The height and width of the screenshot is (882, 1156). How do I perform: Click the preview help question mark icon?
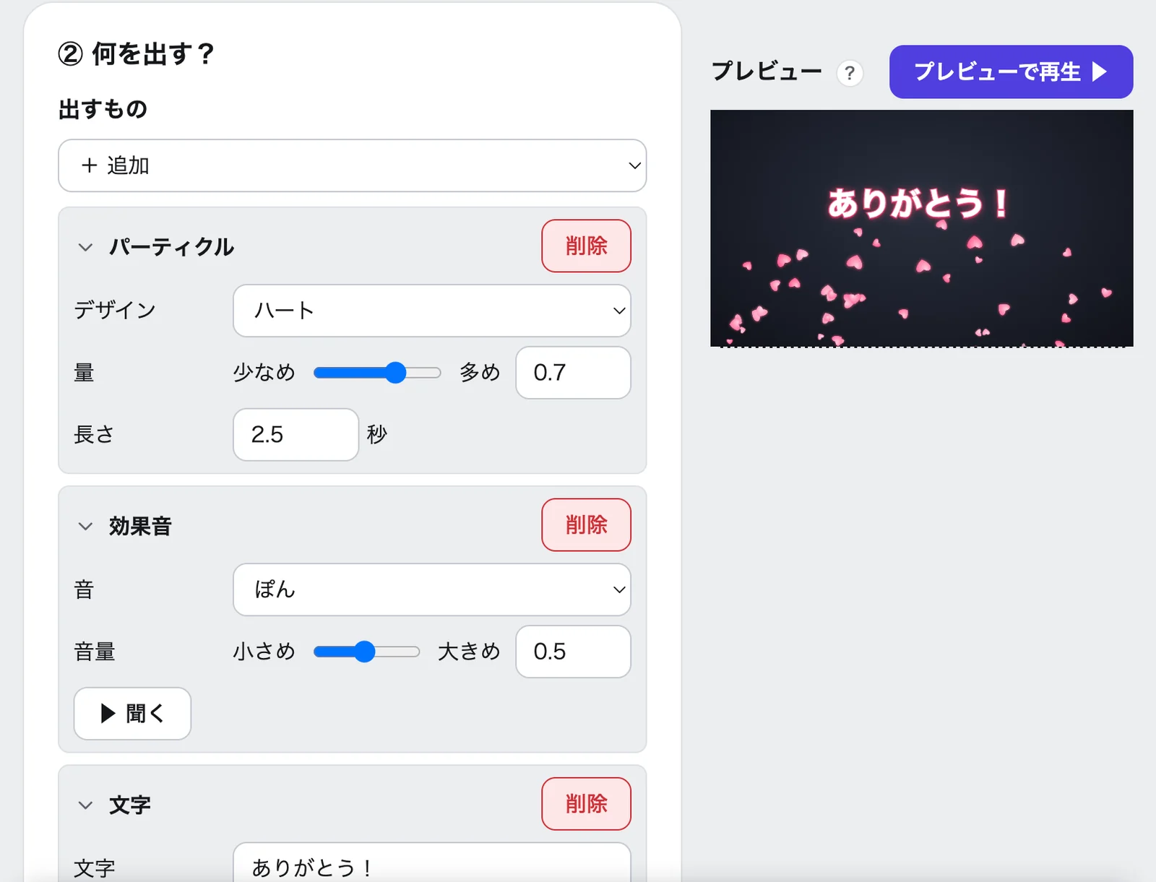[850, 73]
